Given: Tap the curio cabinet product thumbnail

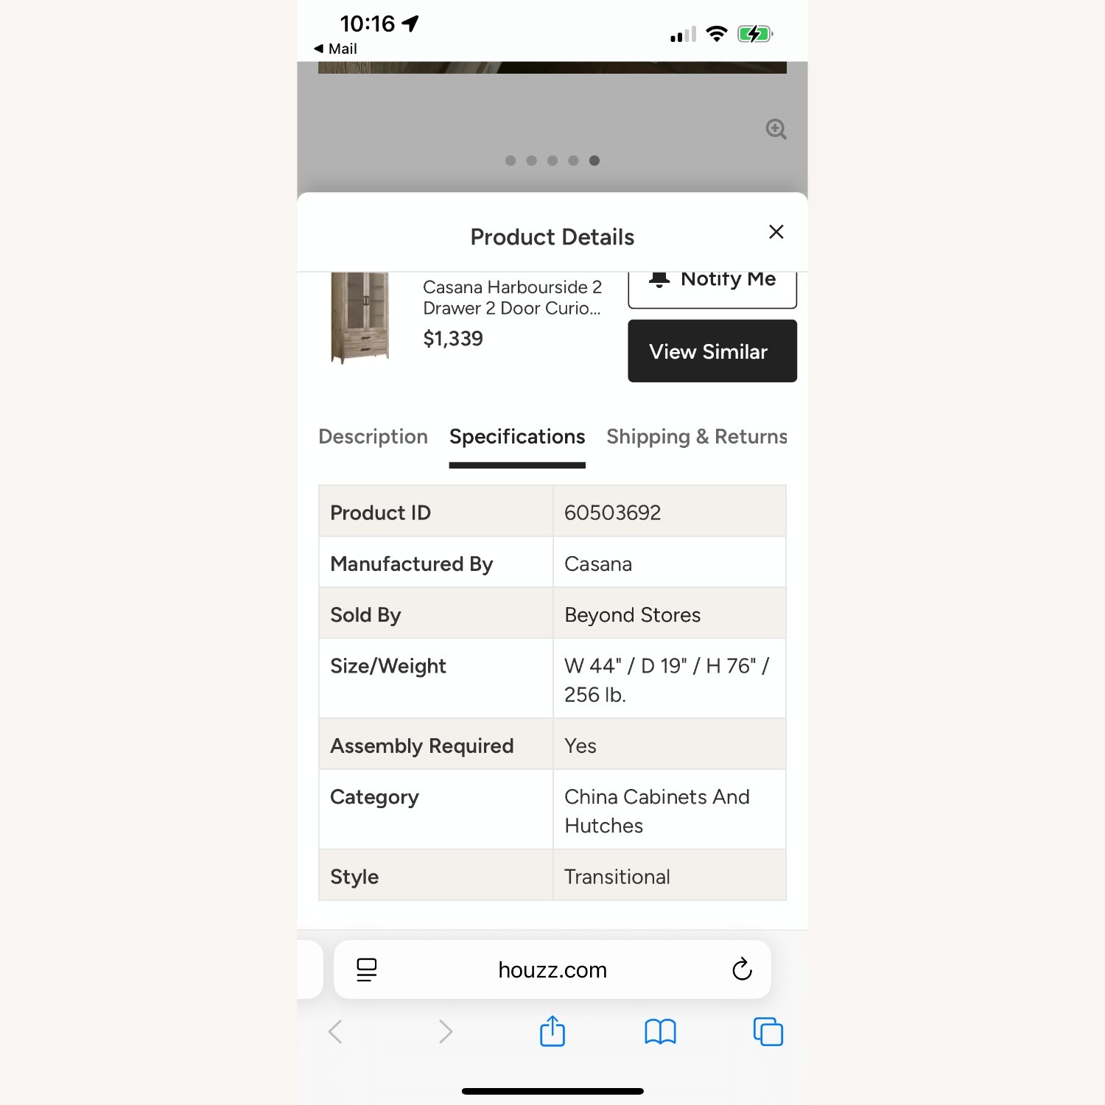Looking at the screenshot, I should pyautogui.click(x=359, y=318).
